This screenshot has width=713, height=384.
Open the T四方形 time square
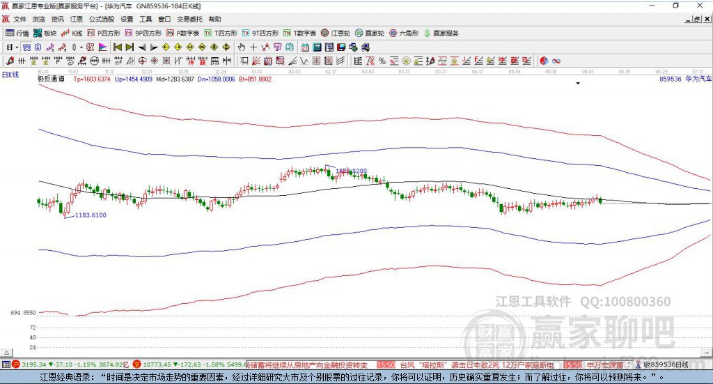(x=221, y=33)
